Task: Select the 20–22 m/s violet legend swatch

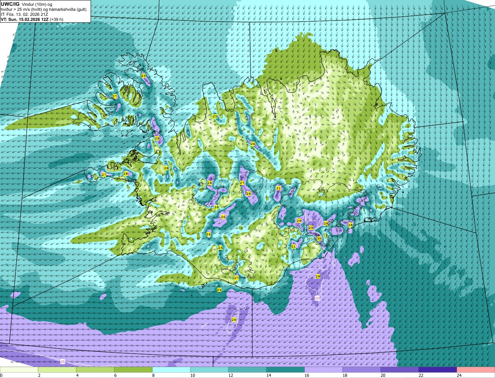Action: point(399,369)
